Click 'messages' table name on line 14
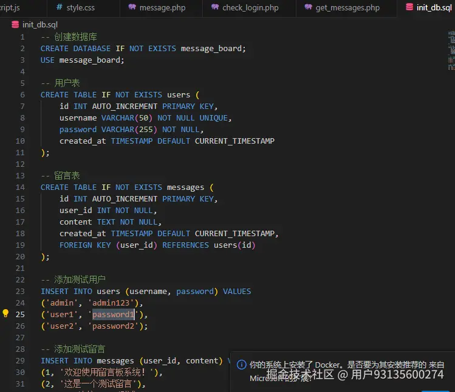The width and height of the screenshot is (455, 392). (x=185, y=187)
